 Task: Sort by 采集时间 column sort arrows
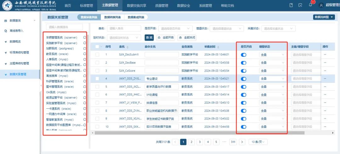[x=218, y=47]
